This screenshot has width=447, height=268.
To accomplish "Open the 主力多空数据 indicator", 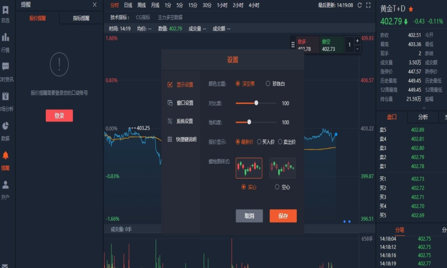I will 170,17.
